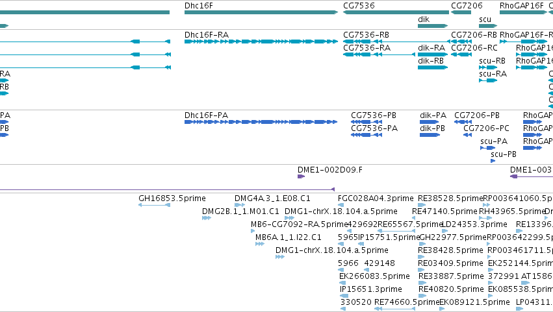Select the Dhc16F gene bar
The image size is (553, 312).
261,12
